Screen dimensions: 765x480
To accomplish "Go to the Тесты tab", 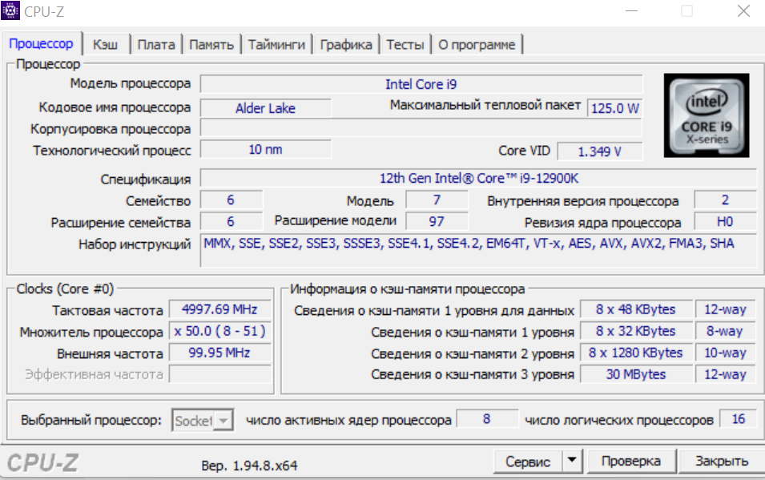I will 405,45.
